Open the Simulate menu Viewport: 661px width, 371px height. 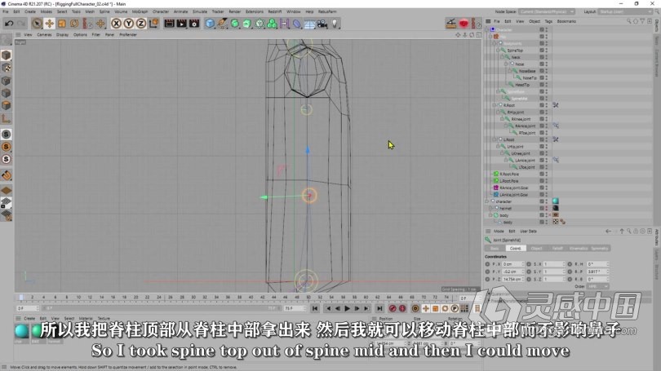200,11
